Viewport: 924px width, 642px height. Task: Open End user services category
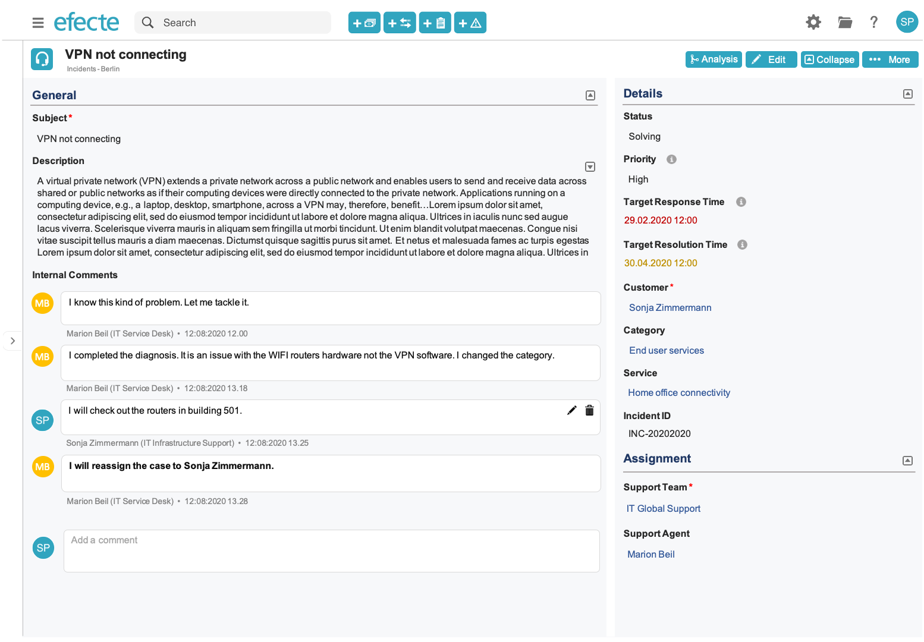[667, 351]
